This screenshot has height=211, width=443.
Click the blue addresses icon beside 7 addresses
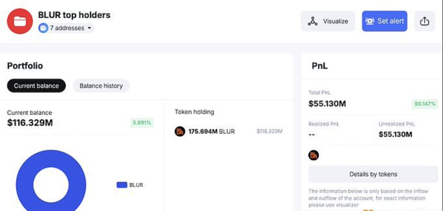coord(43,28)
